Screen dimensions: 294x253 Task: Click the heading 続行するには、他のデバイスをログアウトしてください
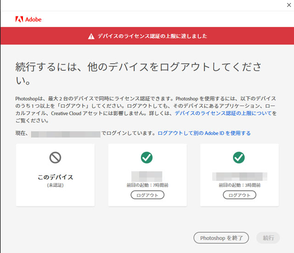[138, 73]
